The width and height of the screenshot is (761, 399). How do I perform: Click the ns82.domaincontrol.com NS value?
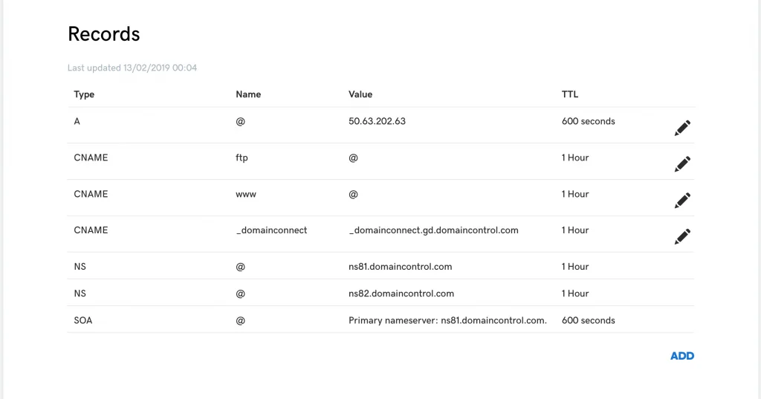tap(401, 293)
